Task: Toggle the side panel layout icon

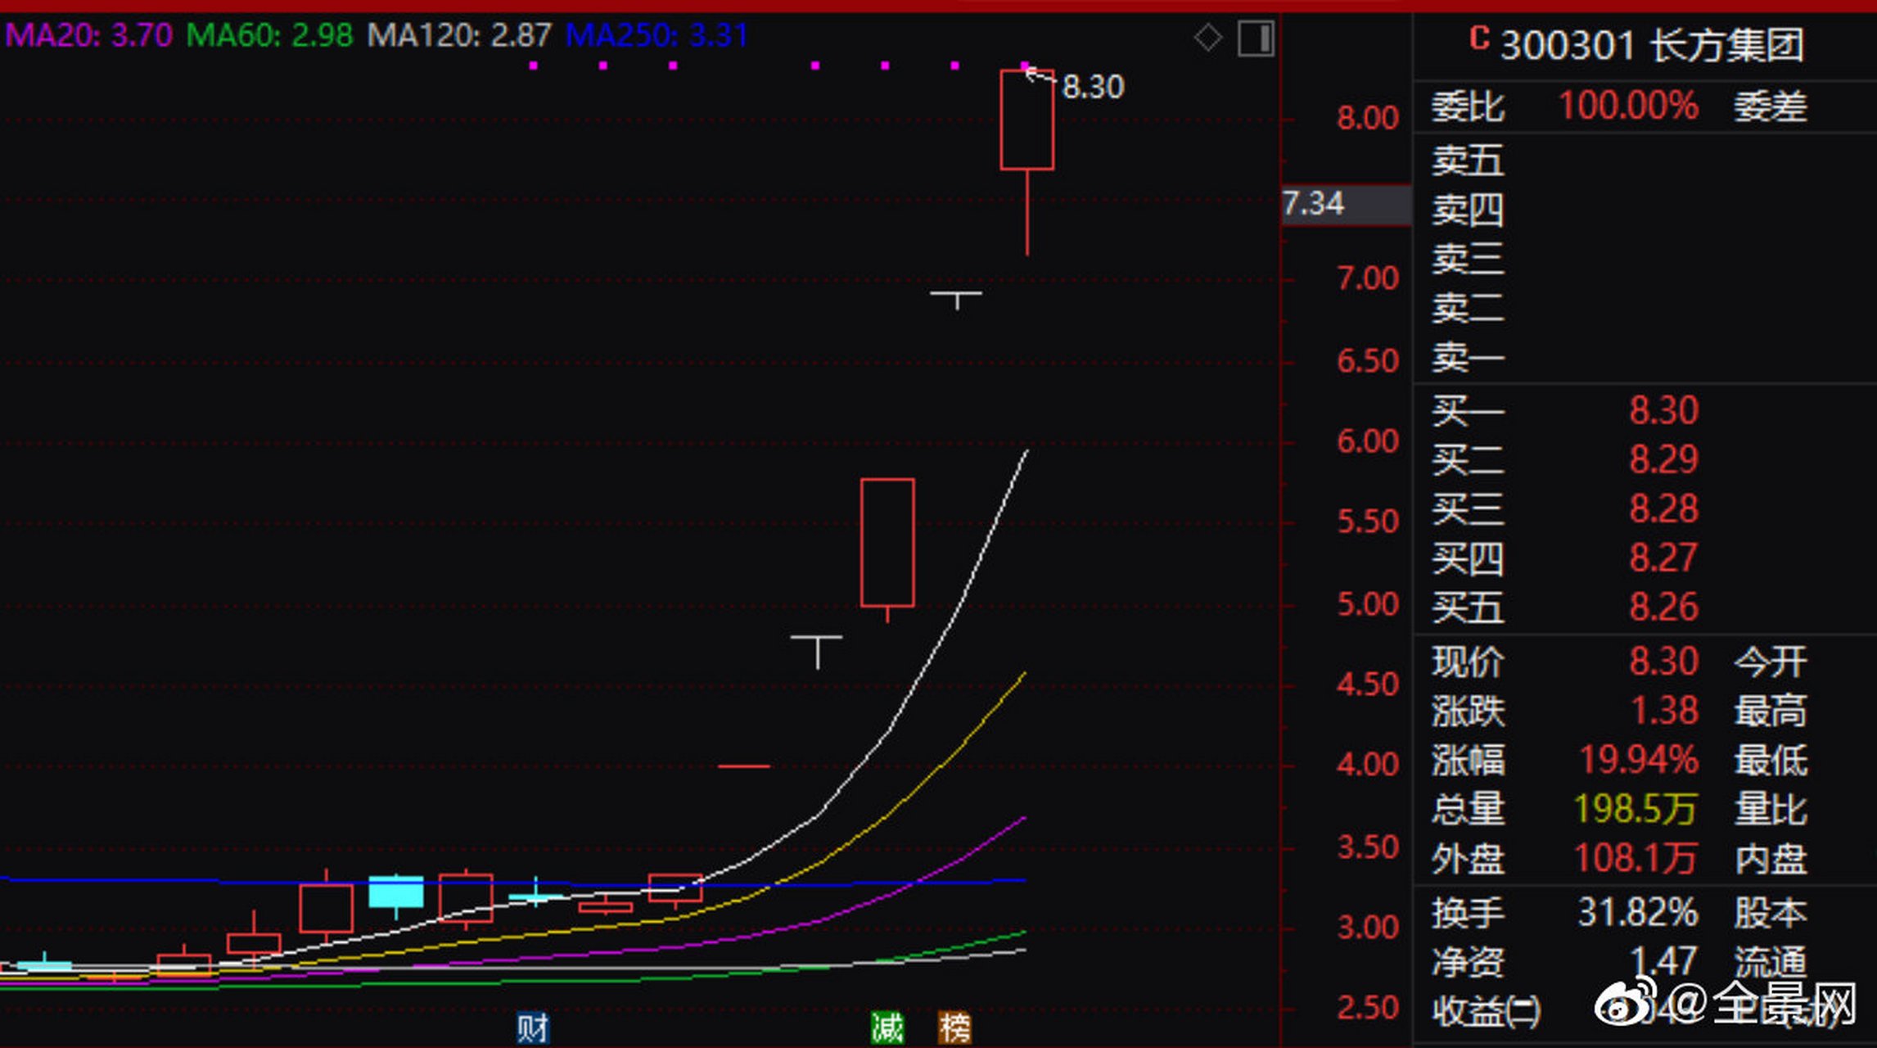Action: pyautogui.click(x=1256, y=38)
